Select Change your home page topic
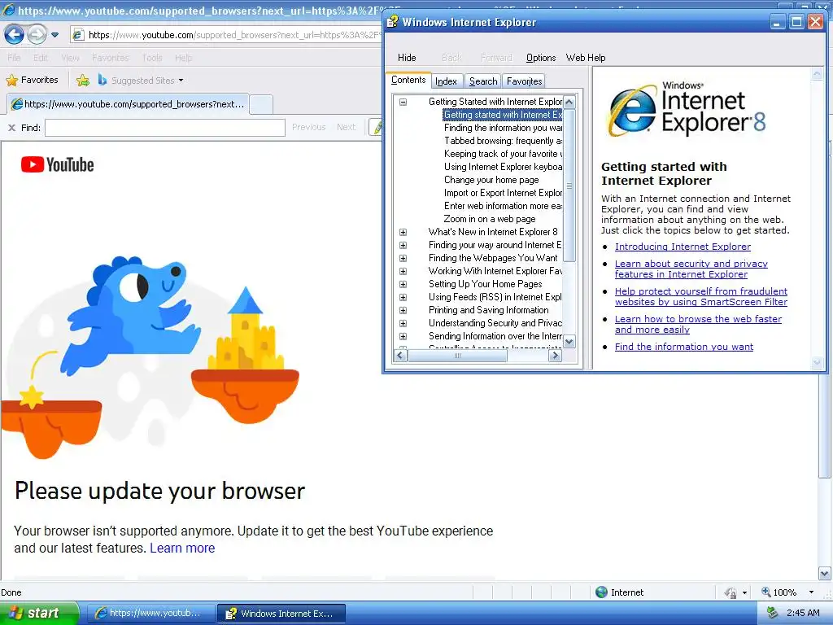This screenshot has height=625, width=833. tap(491, 180)
